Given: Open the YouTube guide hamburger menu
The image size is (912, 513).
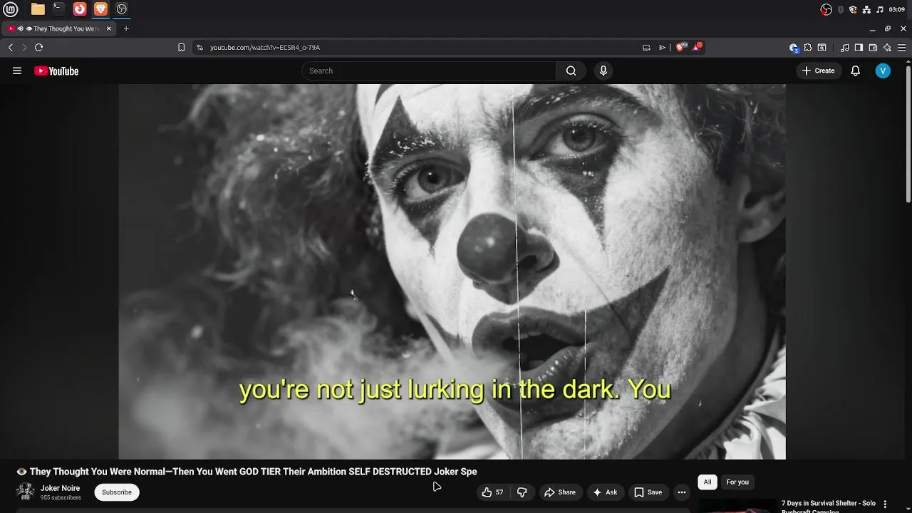Looking at the screenshot, I should pyautogui.click(x=17, y=71).
